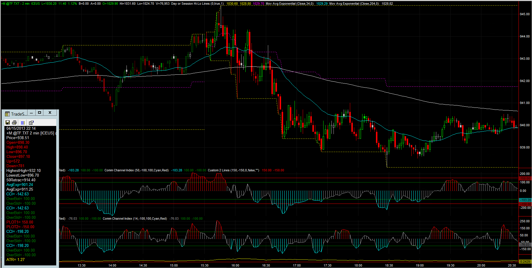532x268 pixels.
Task: Select the ATR= 1.27 row in data window
Action: pos(16,260)
